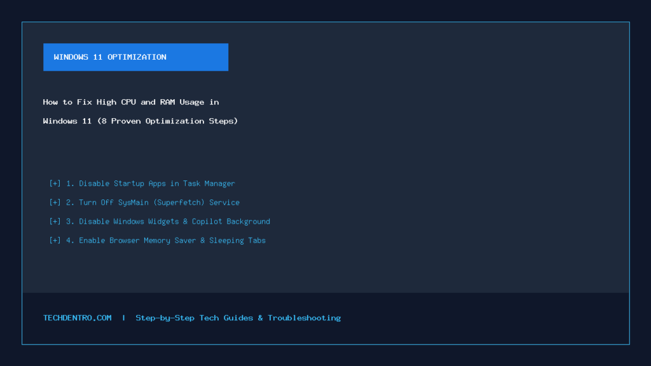This screenshot has height=366, width=651.
Task: Expand [+] beside Disable Windows Widgets
Action: [x=55, y=222]
